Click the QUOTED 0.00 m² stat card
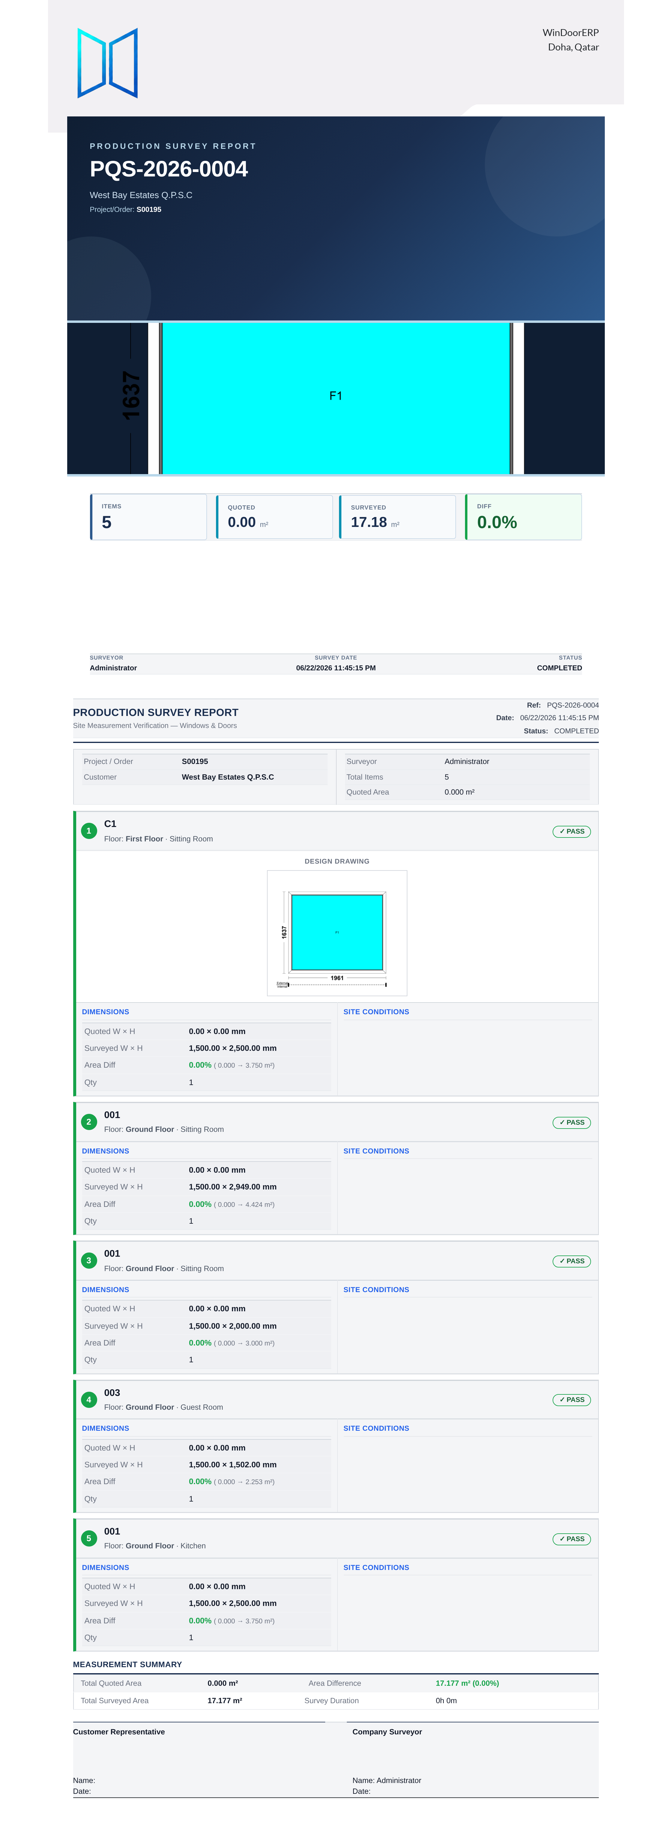Screen dimensions: 672x1828 click(274, 517)
